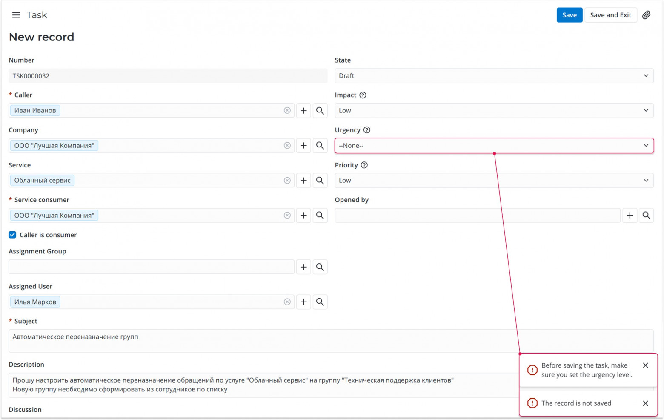The image size is (664, 420).
Task: Click the paperclip attachment icon
Action: [646, 15]
